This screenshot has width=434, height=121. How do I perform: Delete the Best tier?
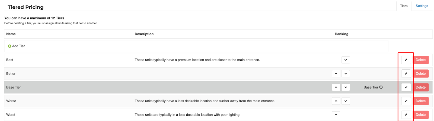coord(420,60)
